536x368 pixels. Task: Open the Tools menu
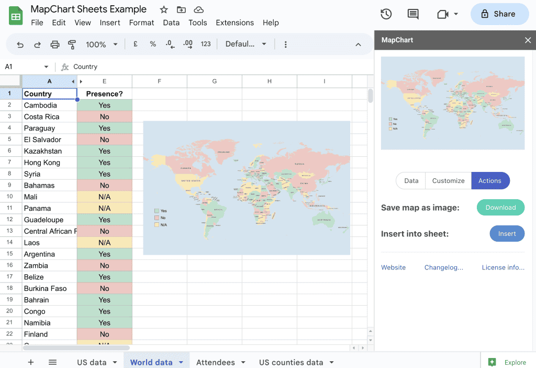(x=197, y=23)
